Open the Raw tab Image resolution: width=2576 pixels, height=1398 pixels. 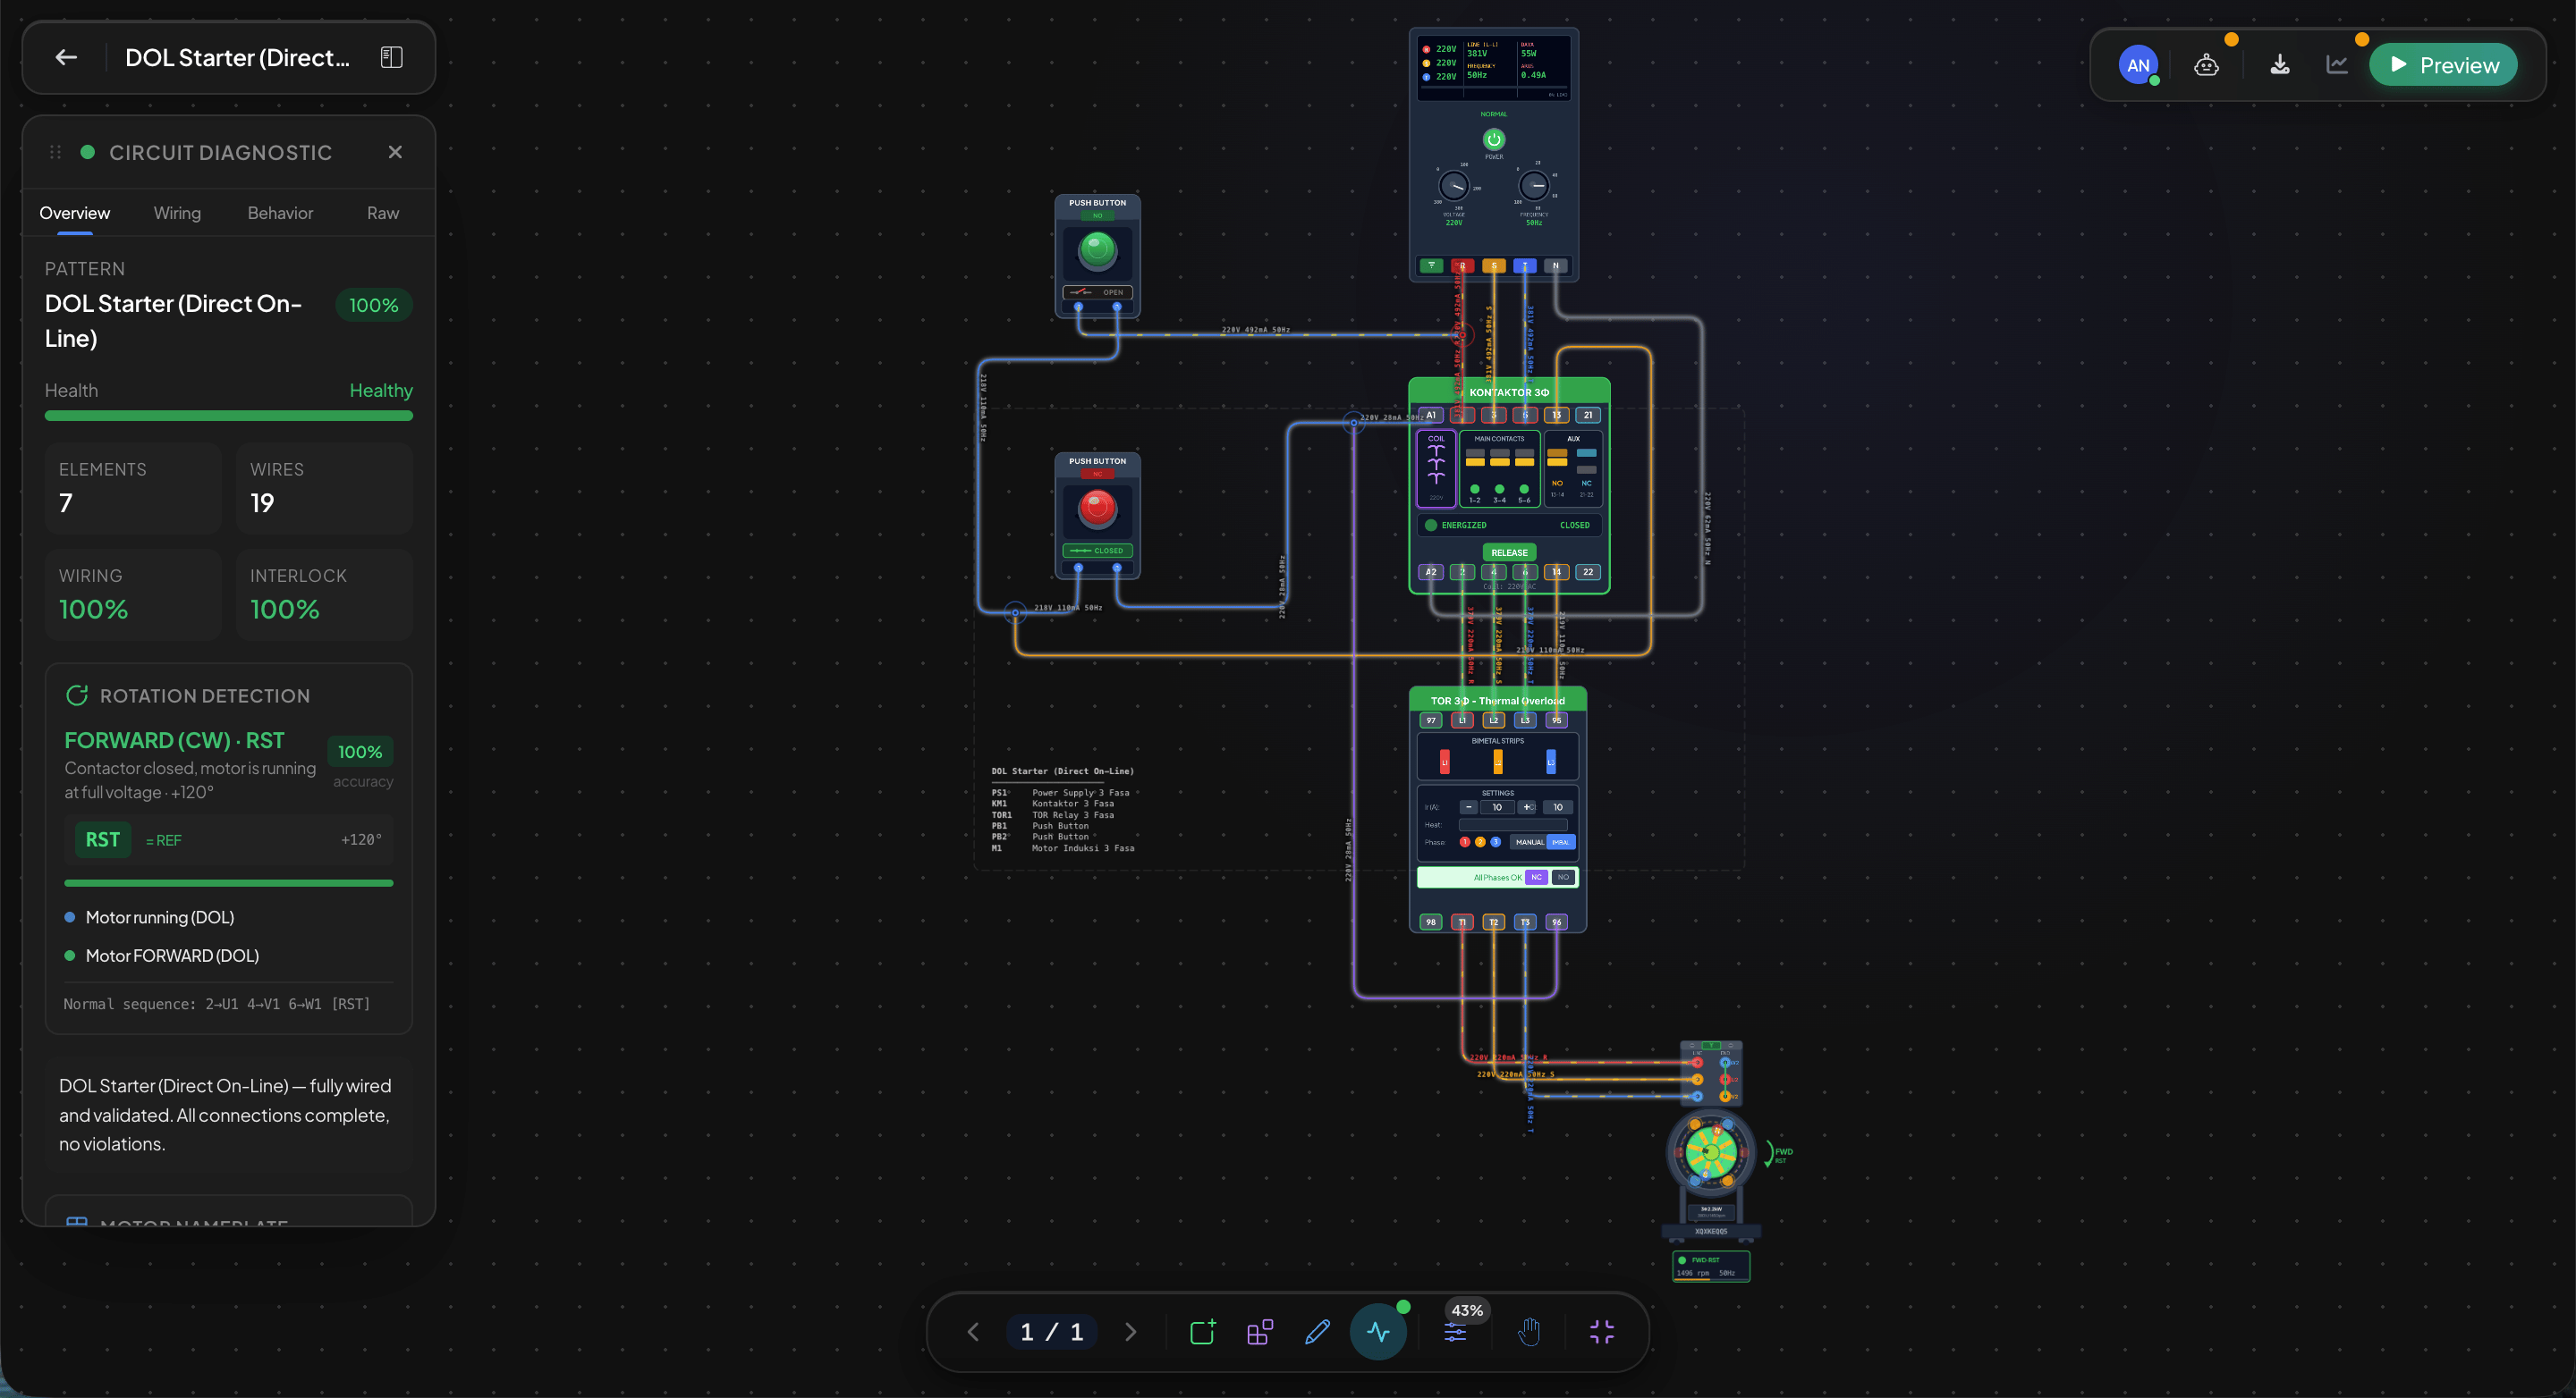coord(383,213)
